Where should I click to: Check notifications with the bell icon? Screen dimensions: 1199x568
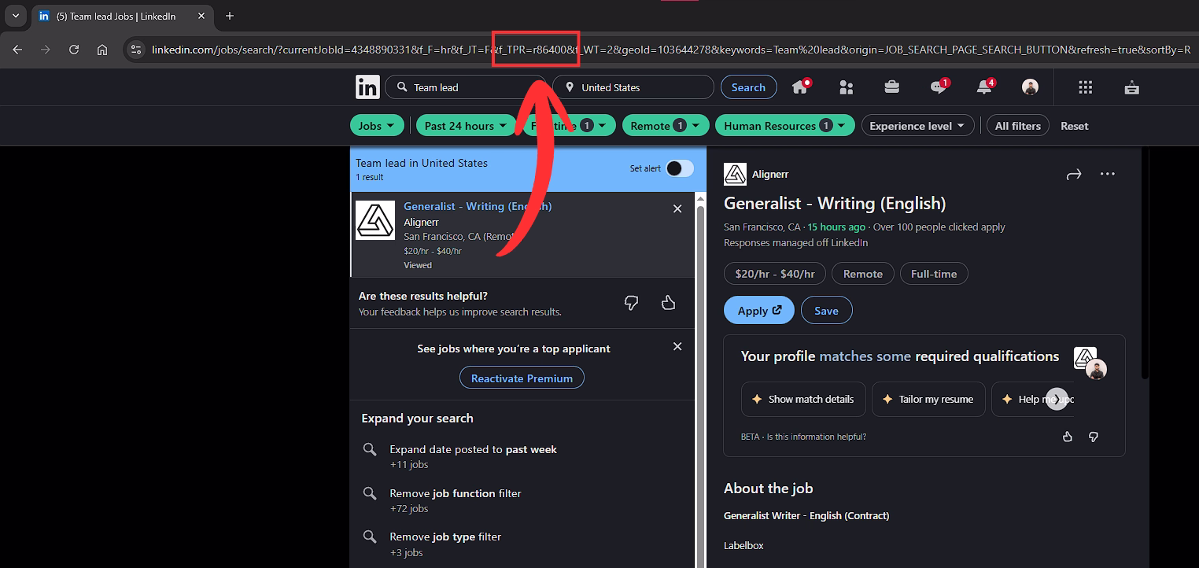click(x=983, y=87)
